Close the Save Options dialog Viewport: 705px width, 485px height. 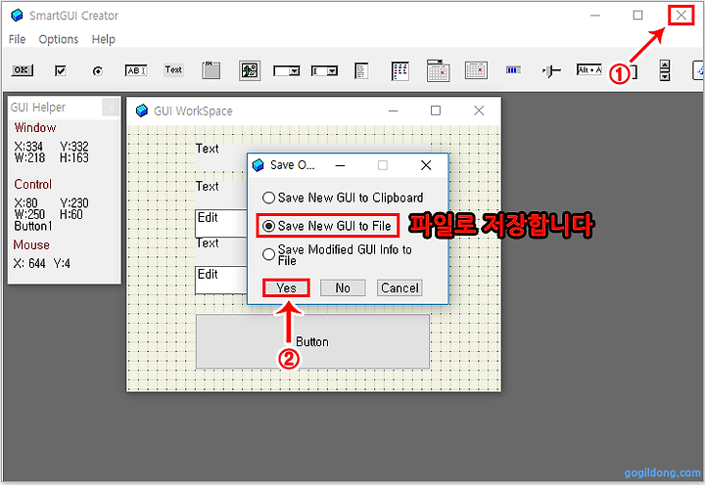coord(426,165)
